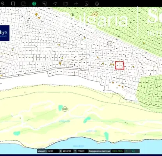Click the circled 318 area label

click(110, 43)
